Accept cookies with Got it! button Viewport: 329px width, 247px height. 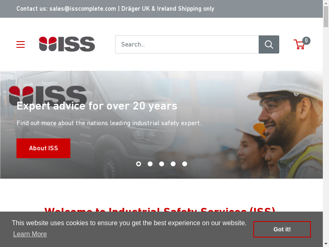coord(282,229)
